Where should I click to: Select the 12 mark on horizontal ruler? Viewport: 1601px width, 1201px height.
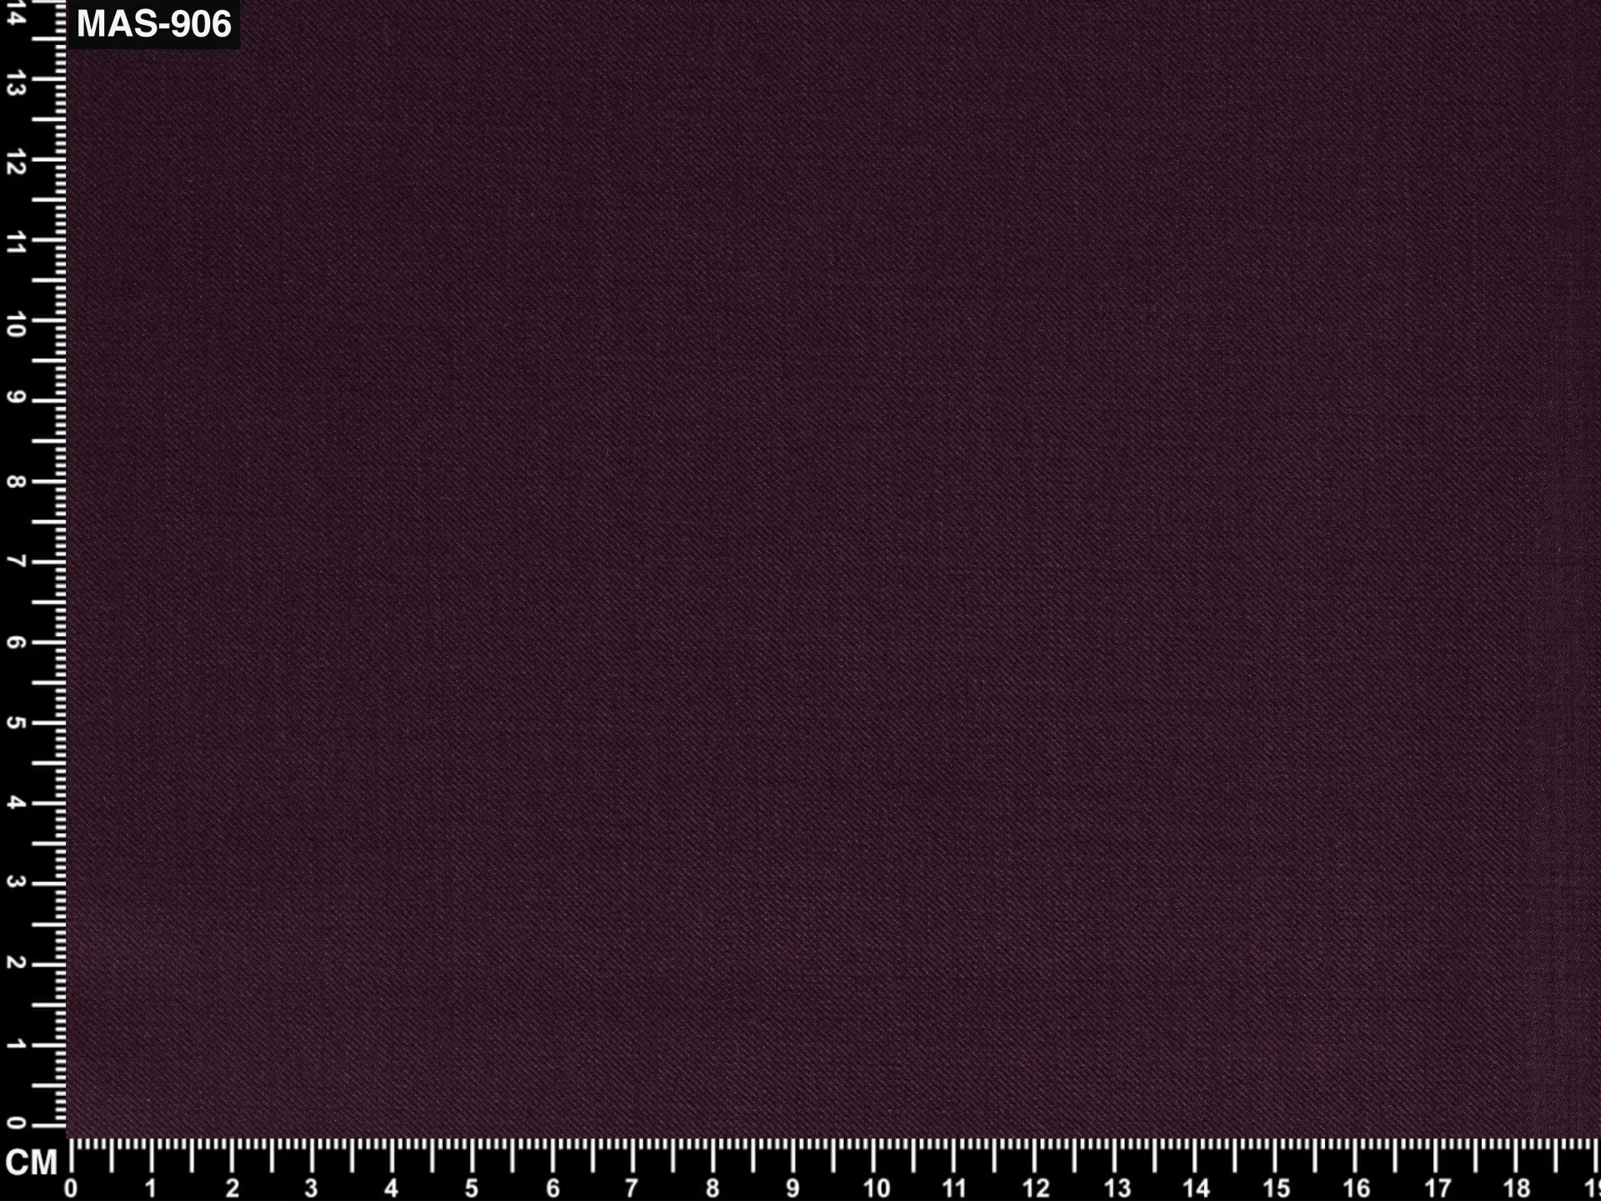(x=1036, y=1188)
